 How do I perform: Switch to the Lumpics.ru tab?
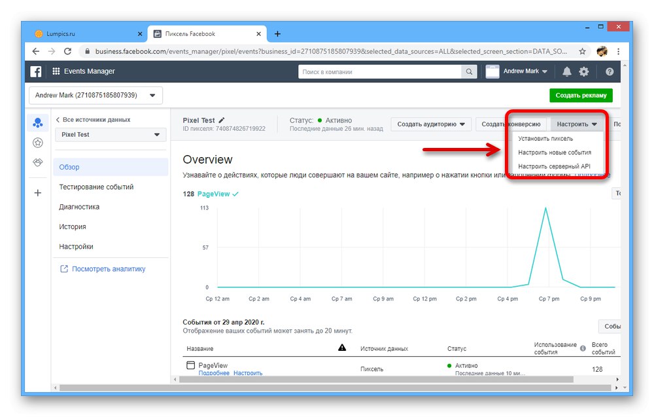coord(88,34)
